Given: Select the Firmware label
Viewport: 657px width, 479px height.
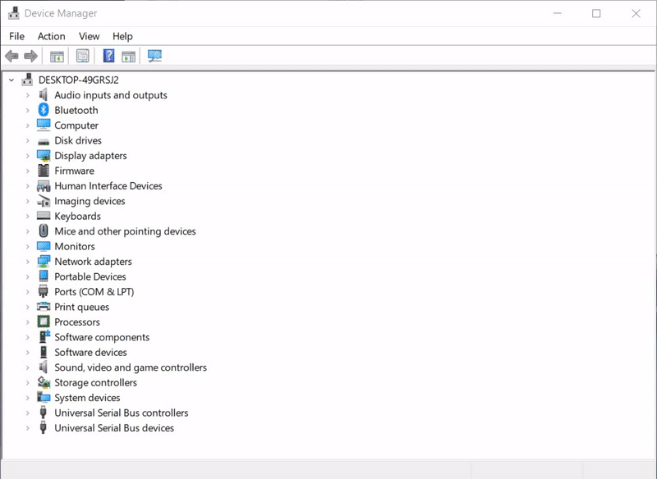Looking at the screenshot, I should pos(74,171).
